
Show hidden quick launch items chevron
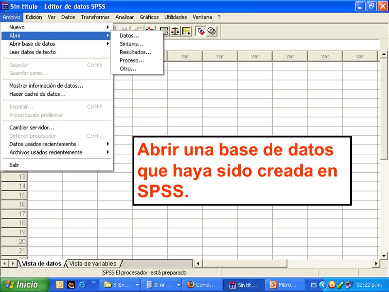tap(94, 282)
